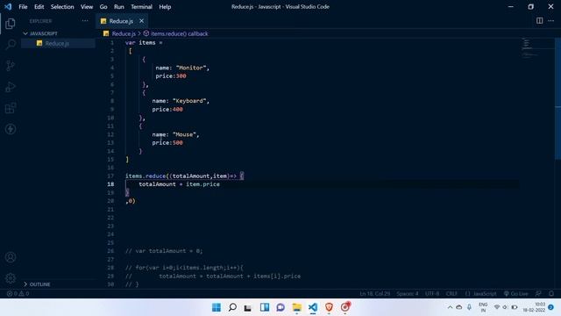The width and height of the screenshot is (561, 316).
Task: Click the errors and warnings status indicator
Action: pyautogui.click(x=18, y=293)
